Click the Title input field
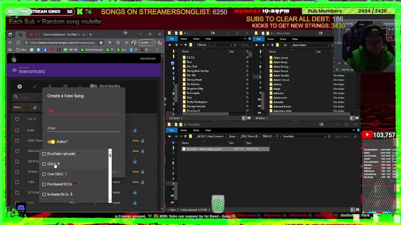Viewport: 401px width, 225px height. click(x=84, y=111)
